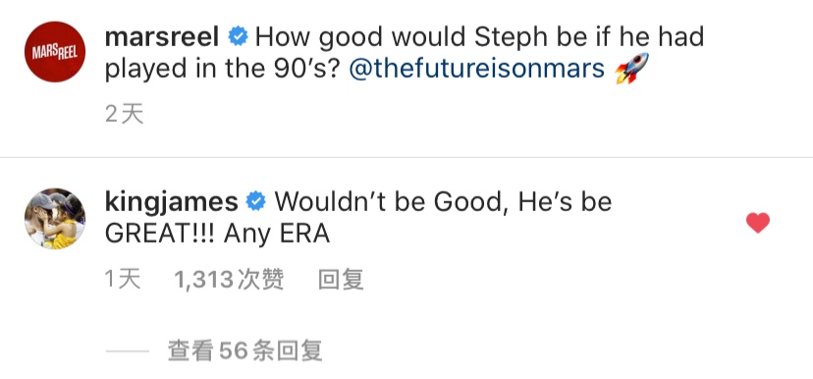
Task: Click the divider line between caption and comment
Action: point(406,156)
